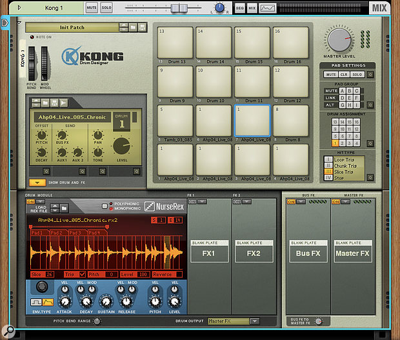Toggle the Trig checkbox under the waveform
400x340 pixels.
[82, 274]
